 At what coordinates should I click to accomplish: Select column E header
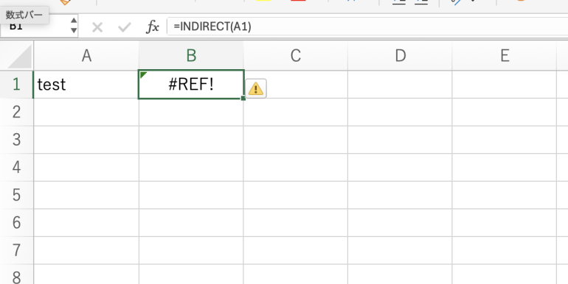(505, 55)
